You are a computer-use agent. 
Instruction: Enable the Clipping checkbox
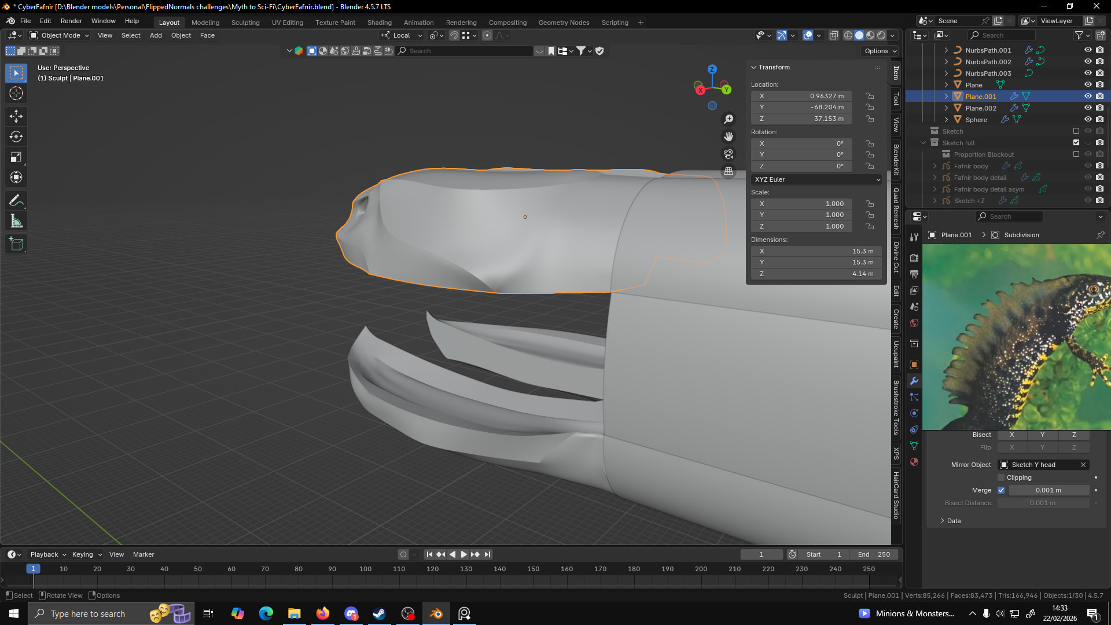click(x=1001, y=477)
